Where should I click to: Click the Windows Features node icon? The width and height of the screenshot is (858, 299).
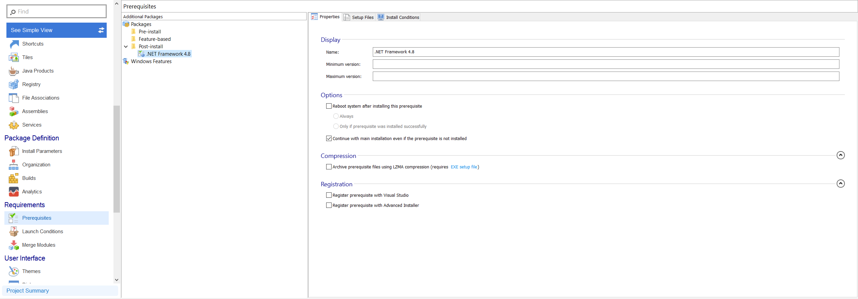pos(126,61)
